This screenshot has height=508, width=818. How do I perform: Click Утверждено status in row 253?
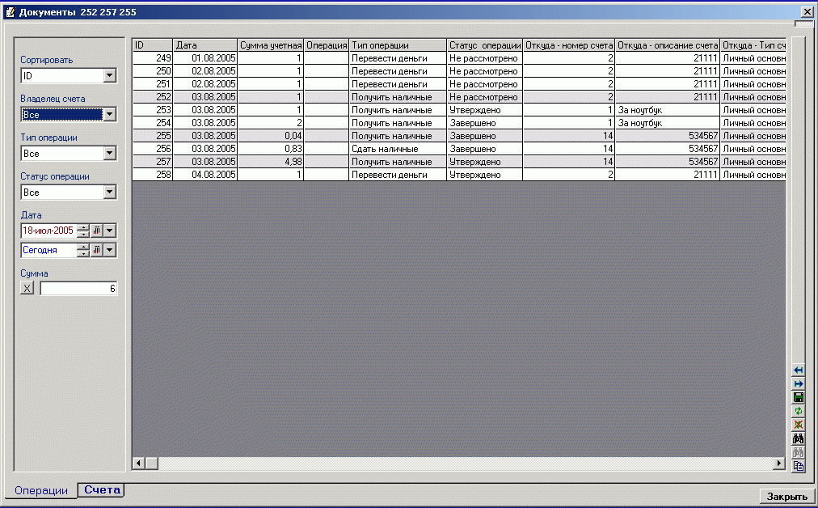[x=485, y=110]
